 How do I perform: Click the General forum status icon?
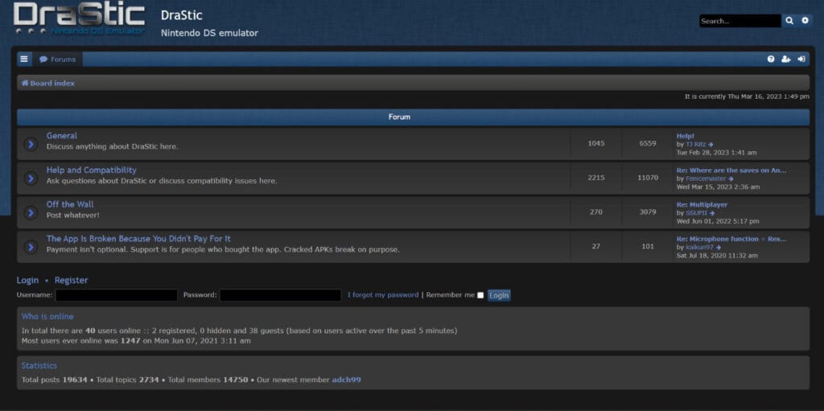tap(31, 144)
